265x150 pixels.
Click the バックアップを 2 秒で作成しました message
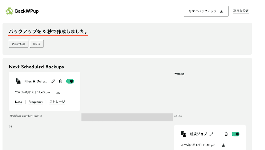click(48, 32)
